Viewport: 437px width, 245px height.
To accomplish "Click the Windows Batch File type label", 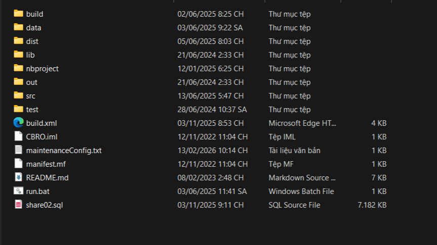I will [301, 191].
